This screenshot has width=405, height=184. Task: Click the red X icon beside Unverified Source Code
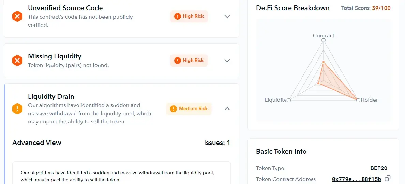pos(17,17)
